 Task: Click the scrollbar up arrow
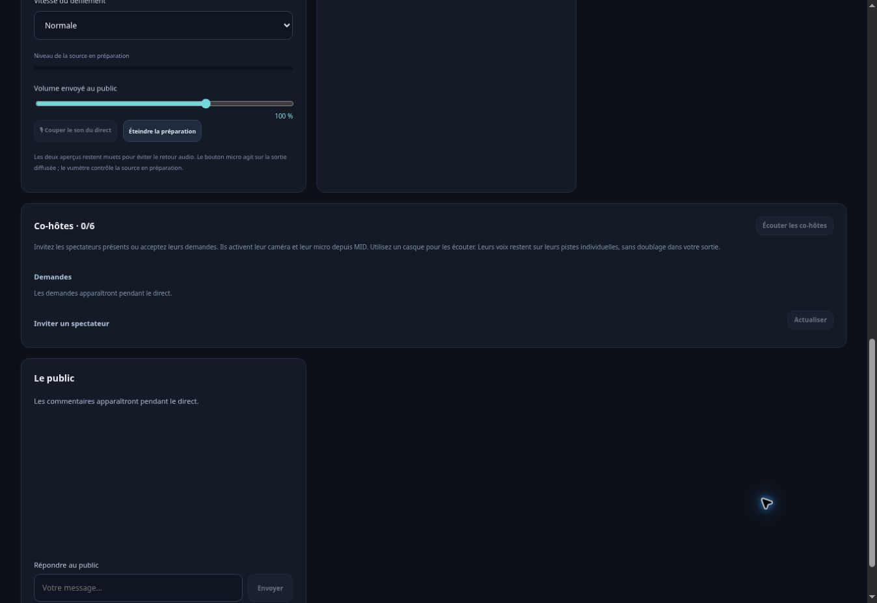pos(872,5)
